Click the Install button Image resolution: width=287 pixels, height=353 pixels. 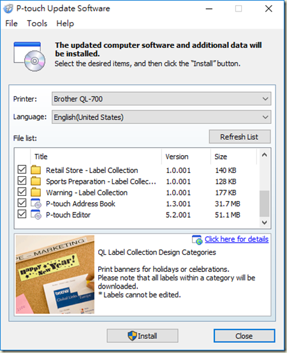pos(142,336)
